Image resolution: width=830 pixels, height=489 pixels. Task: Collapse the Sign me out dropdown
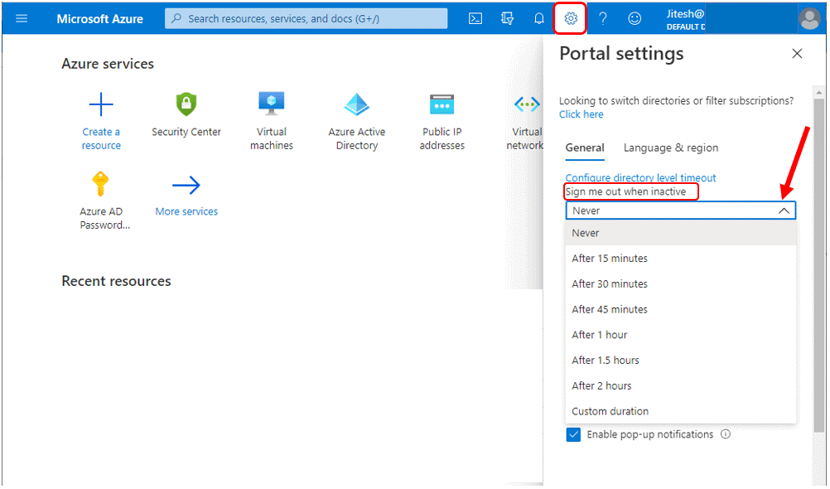coord(784,211)
